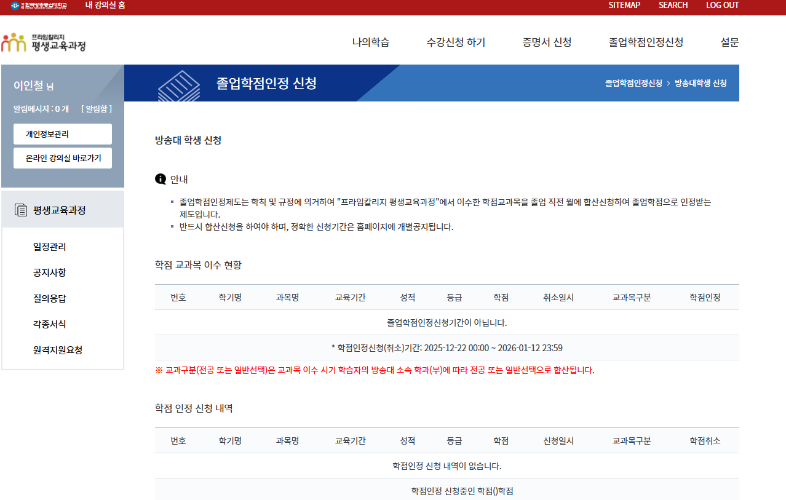Open the SEARCH link
The image size is (786, 500).
click(x=673, y=5)
